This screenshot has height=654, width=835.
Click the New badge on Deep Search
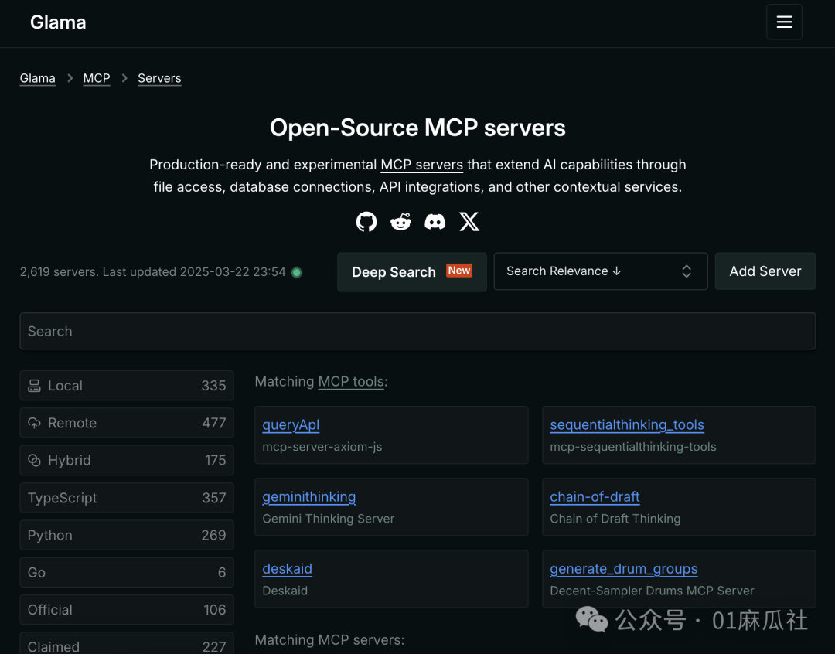point(459,271)
